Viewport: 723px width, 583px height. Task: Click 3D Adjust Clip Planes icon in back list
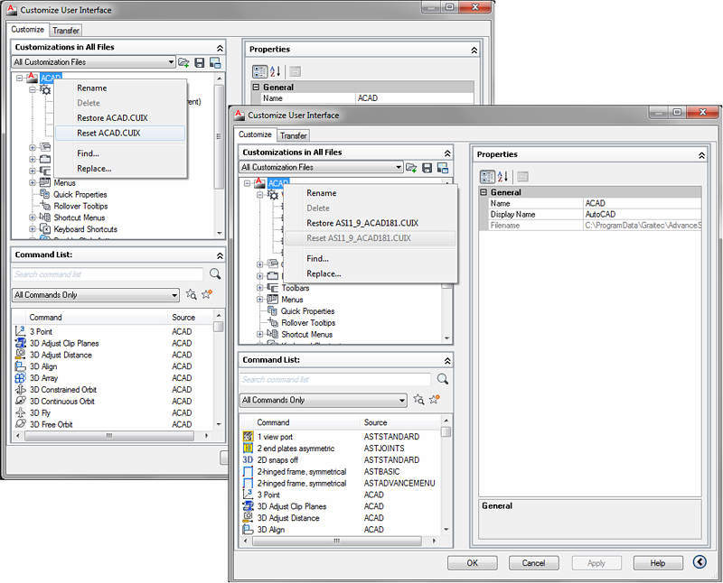click(20, 343)
